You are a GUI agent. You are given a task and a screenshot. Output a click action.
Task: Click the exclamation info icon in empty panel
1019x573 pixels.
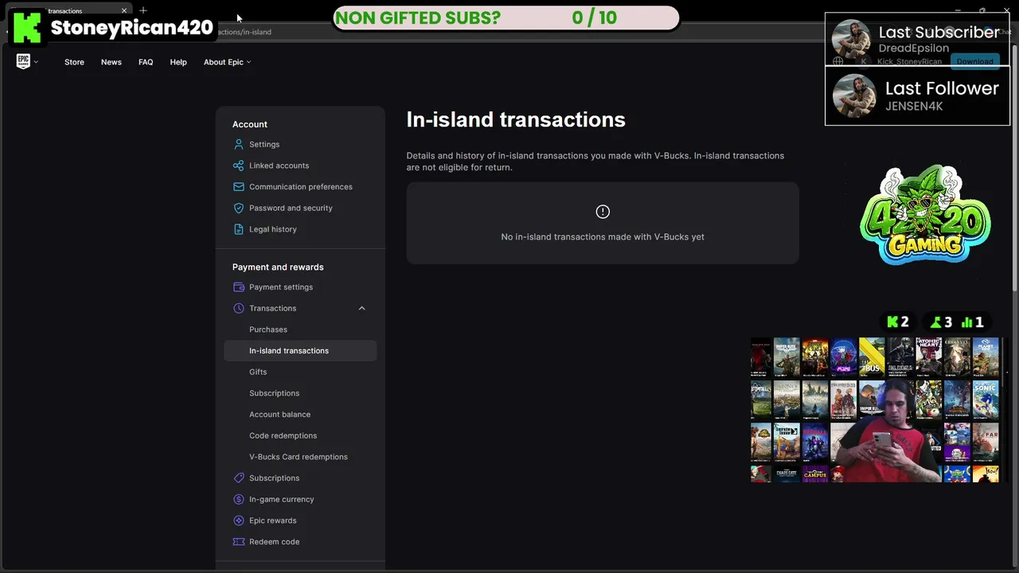click(603, 212)
